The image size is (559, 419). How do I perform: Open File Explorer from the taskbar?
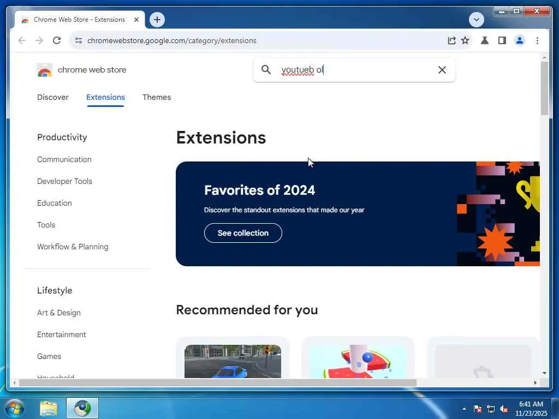(x=49, y=408)
